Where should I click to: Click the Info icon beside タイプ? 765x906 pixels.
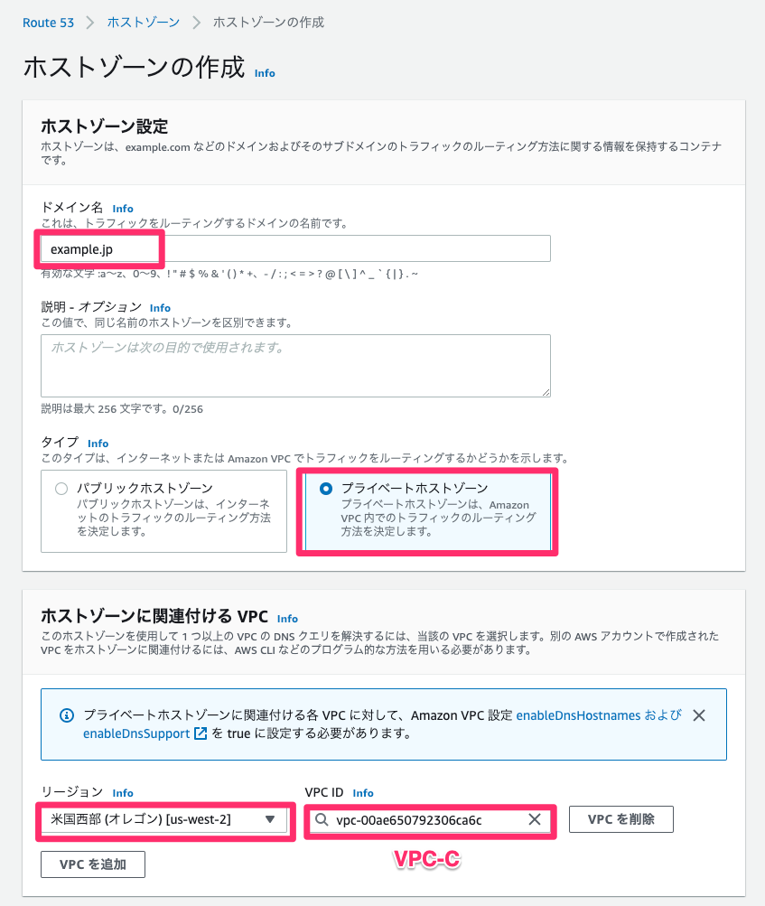pos(98,443)
